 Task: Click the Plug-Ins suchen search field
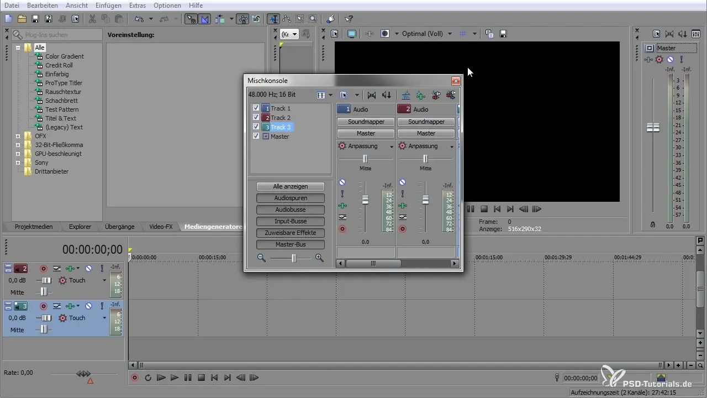coord(57,34)
